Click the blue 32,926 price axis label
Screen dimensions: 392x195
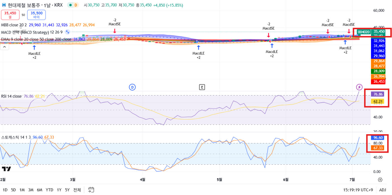tap(378, 41)
